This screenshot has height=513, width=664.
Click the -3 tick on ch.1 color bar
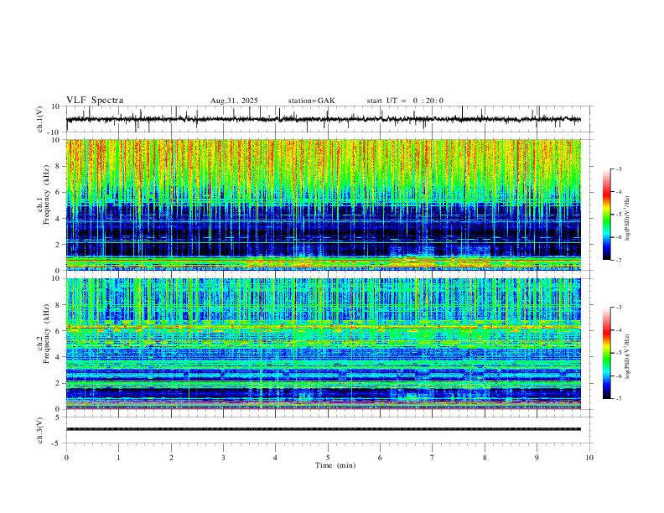[618, 168]
